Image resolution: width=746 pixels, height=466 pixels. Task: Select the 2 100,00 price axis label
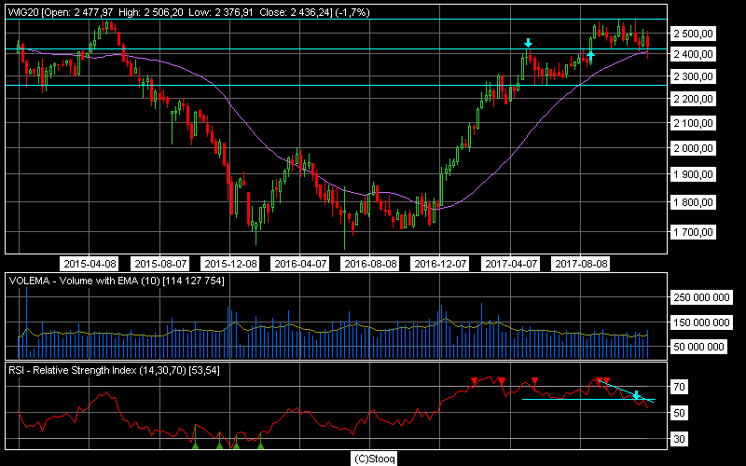pos(693,123)
